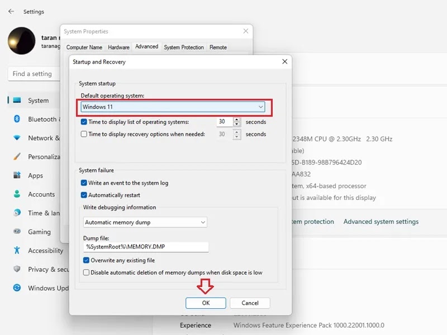
Task: Enable Time to display recovery options checkbox
Action: pyautogui.click(x=84, y=134)
